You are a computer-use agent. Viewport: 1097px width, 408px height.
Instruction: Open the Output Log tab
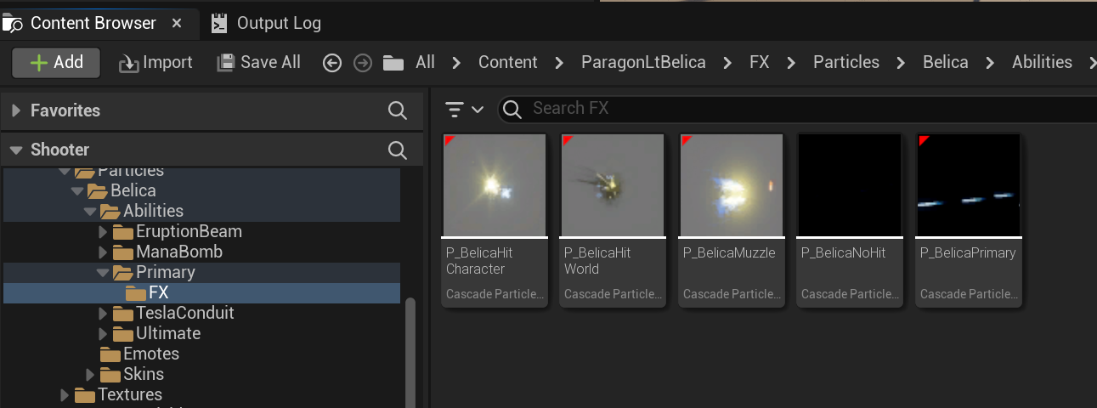266,23
